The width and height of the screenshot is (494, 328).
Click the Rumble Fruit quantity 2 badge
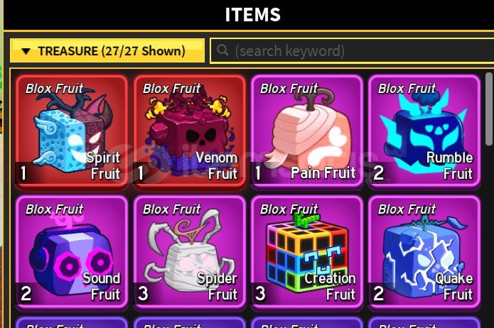[378, 173]
